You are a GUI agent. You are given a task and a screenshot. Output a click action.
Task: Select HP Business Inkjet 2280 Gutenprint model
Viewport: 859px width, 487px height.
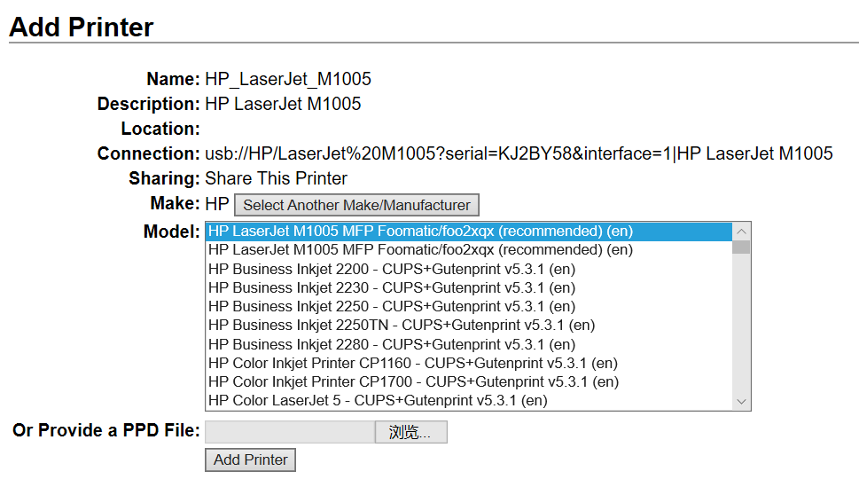point(469,344)
